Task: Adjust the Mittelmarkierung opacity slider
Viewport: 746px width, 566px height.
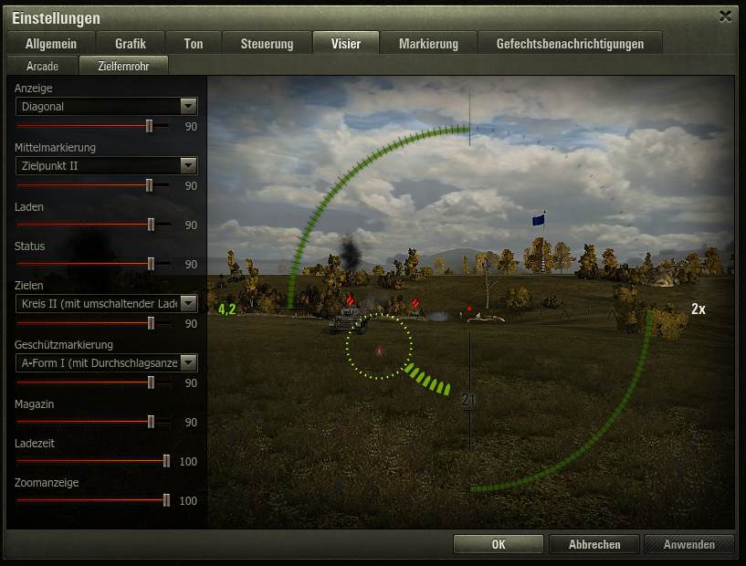Action: 93,185
